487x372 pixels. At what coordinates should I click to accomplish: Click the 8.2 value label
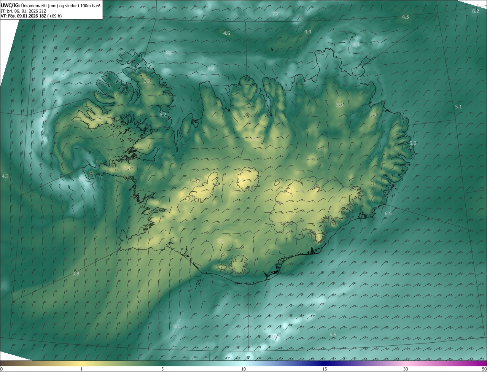(x=211, y=69)
